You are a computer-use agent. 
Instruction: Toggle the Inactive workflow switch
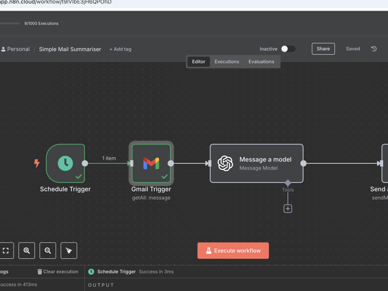pyautogui.click(x=288, y=49)
